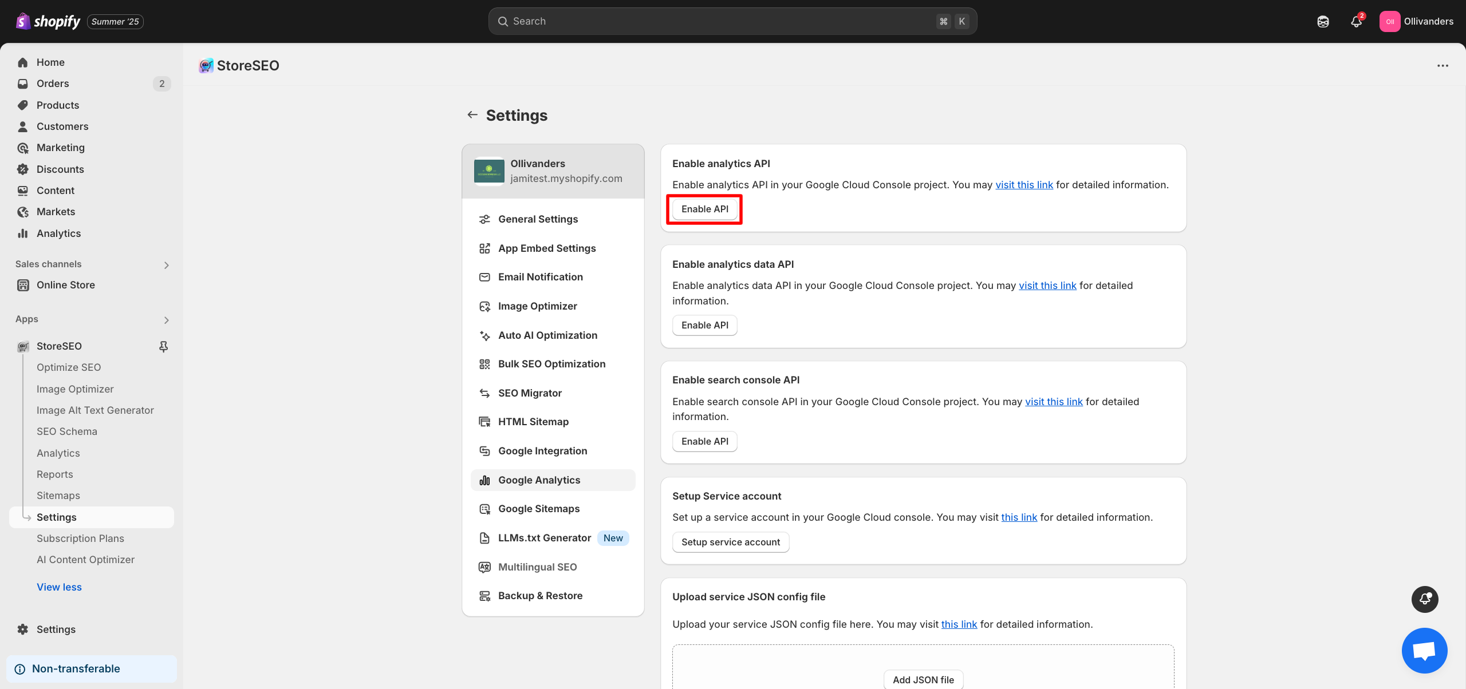This screenshot has height=689, width=1466.
Task: Click the Marketing target icon
Action: [23, 148]
